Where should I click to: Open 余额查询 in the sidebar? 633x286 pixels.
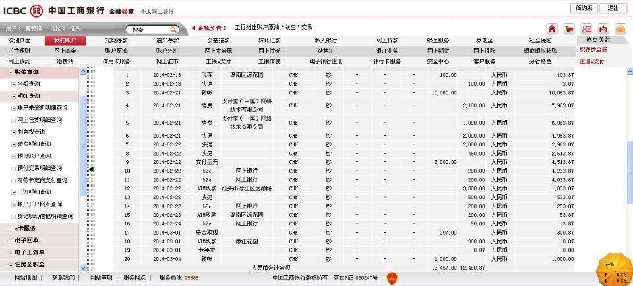coord(28,84)
